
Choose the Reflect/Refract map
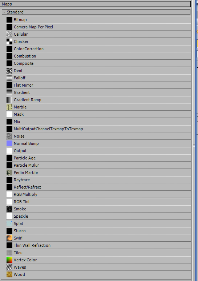(98, 187)
